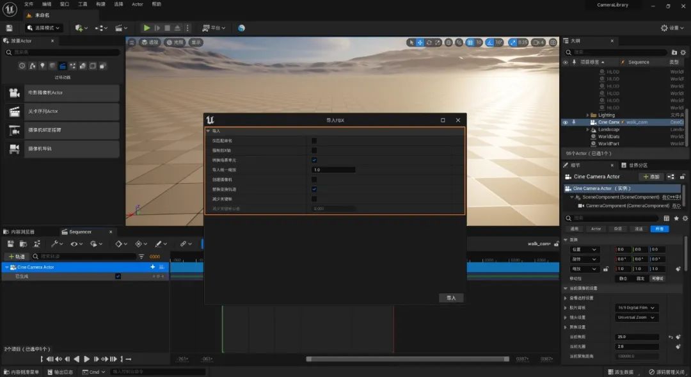Enable the Reduce Keys checkbox

314,199
